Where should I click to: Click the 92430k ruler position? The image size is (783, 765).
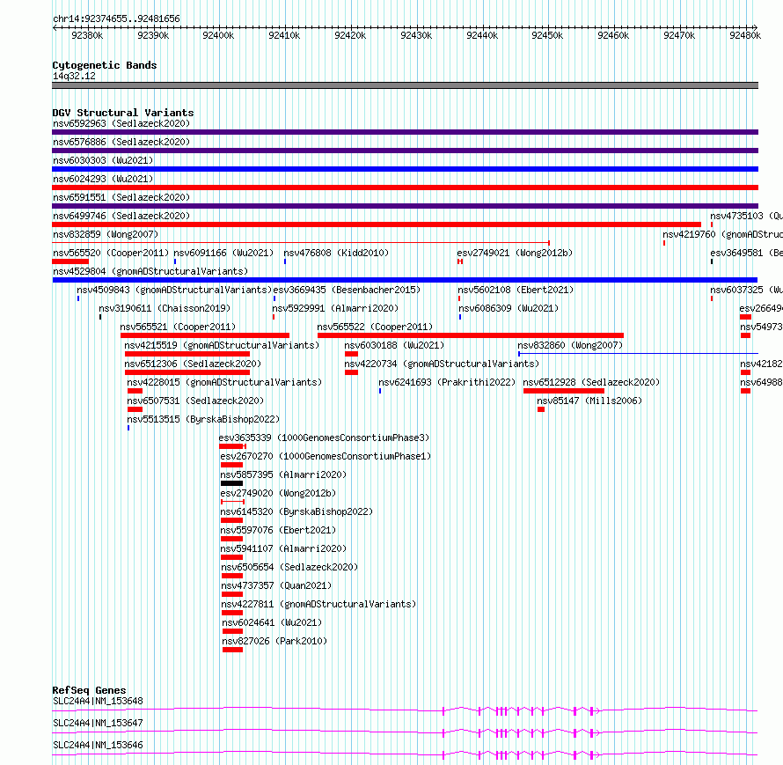[x=416, y=35]
